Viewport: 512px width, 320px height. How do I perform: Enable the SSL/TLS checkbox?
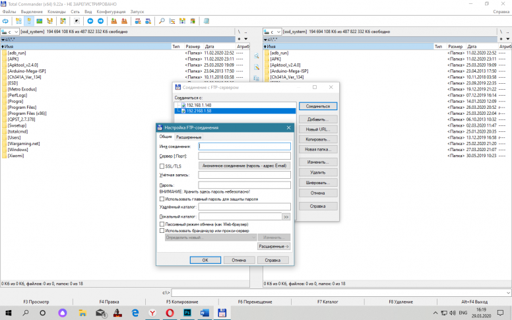pos(162,166)
